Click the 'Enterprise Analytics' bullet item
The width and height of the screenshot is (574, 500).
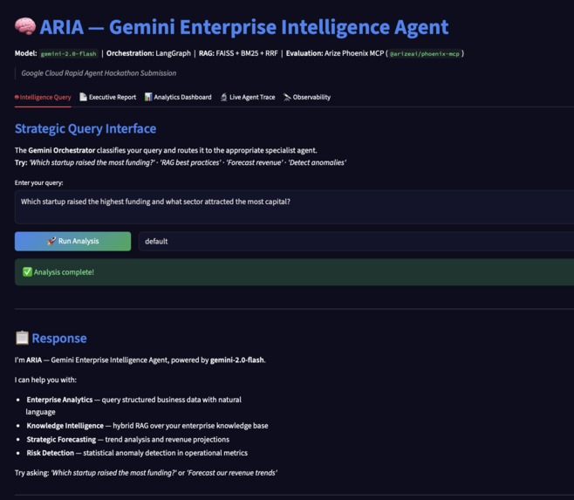tap(133, 406)
